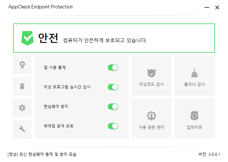This screenshot has height=162, width=228.
Task: Open settings via the gear sidebar icon
Action: pyautogui.click(x=22, y=108)
